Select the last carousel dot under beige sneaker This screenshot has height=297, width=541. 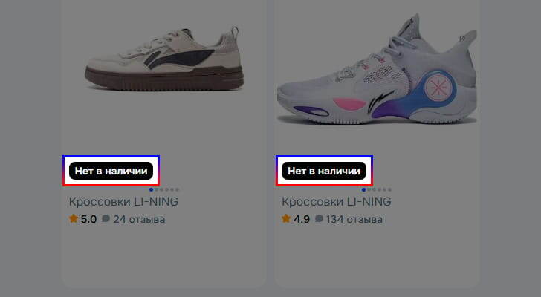pyautogui.click(x=178, y=189)
